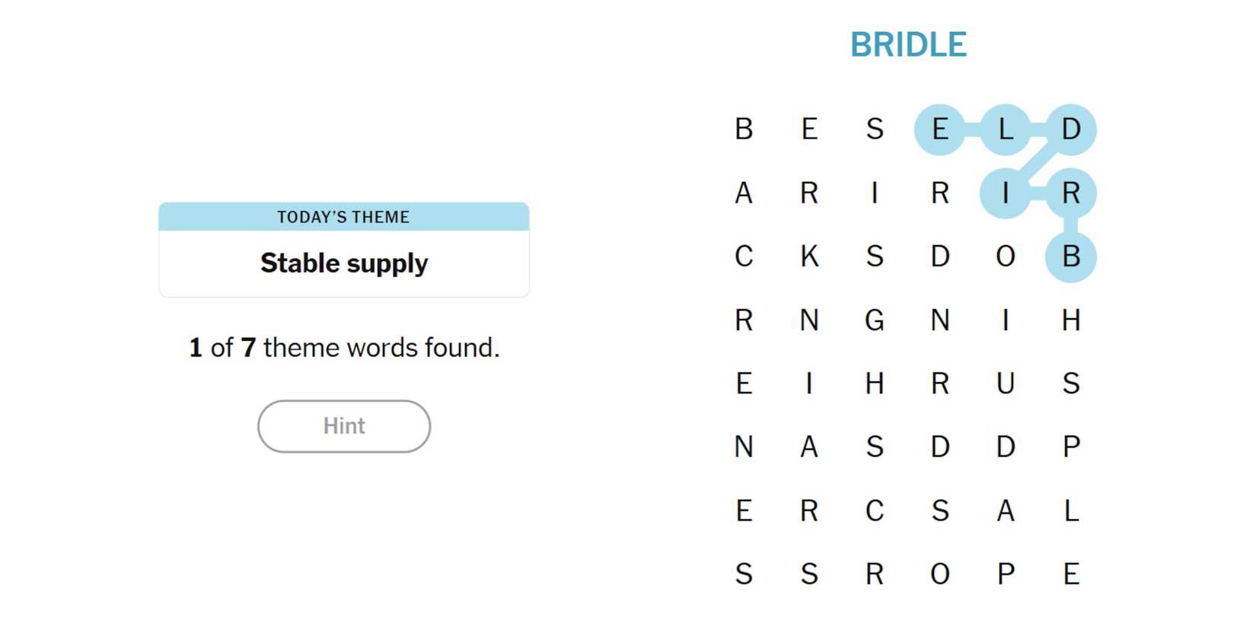Select the letter K tile
1256x628 pixels.
coord(809,257)
